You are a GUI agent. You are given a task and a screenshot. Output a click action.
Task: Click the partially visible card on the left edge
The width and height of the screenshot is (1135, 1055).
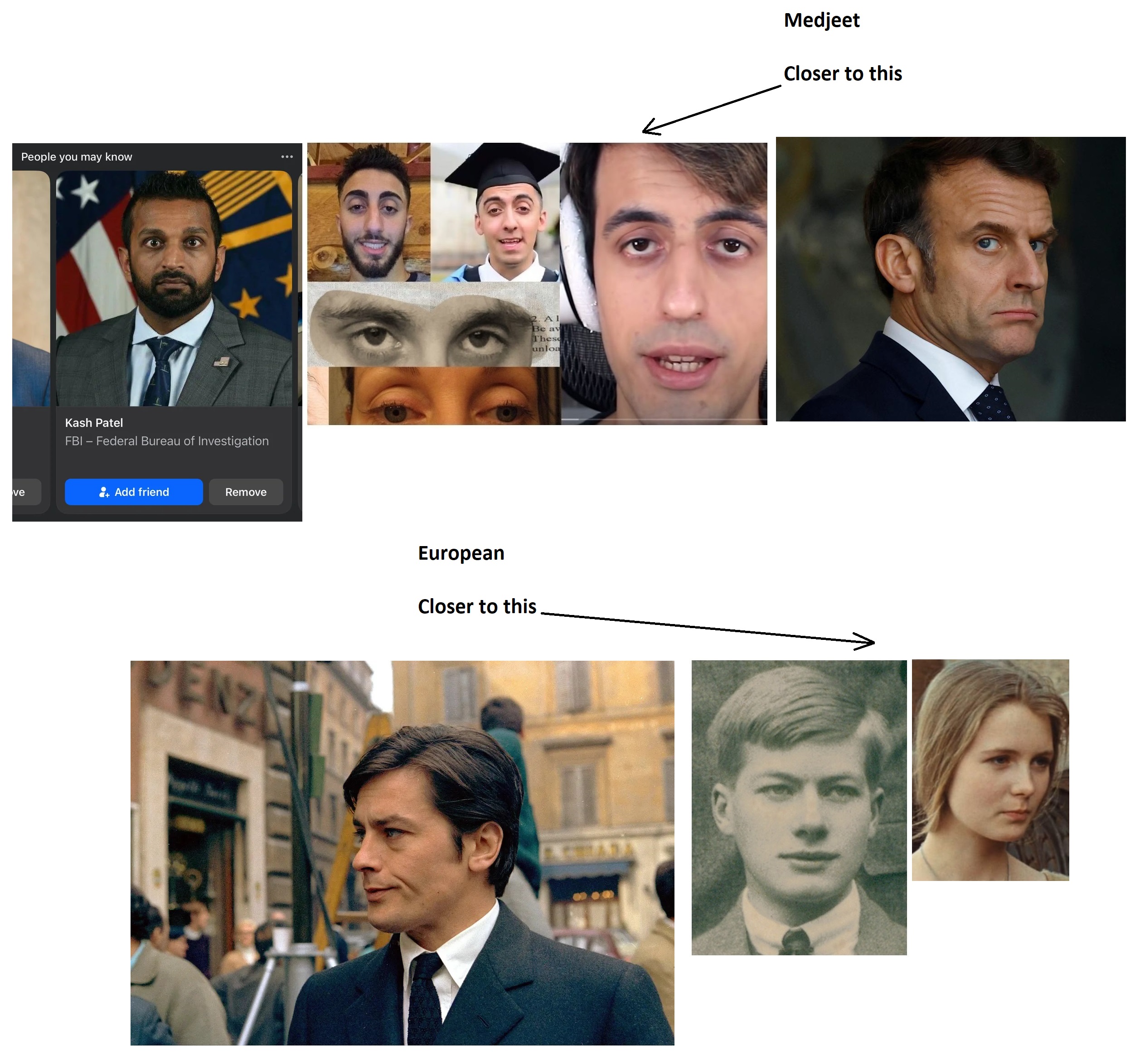pyautogui.click(x=31, y=343)
